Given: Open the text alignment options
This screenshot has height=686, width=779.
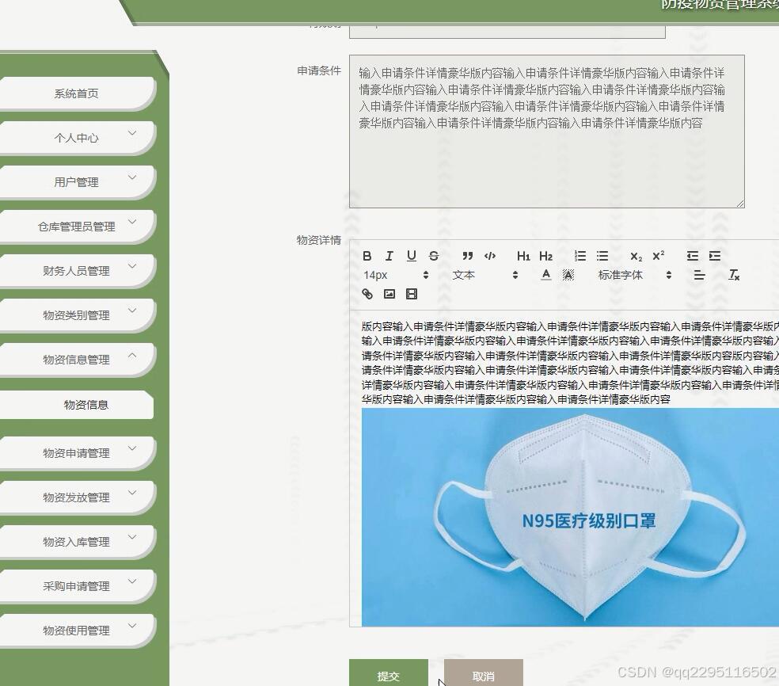Looking at the screenshot, I should pos(699,275).
